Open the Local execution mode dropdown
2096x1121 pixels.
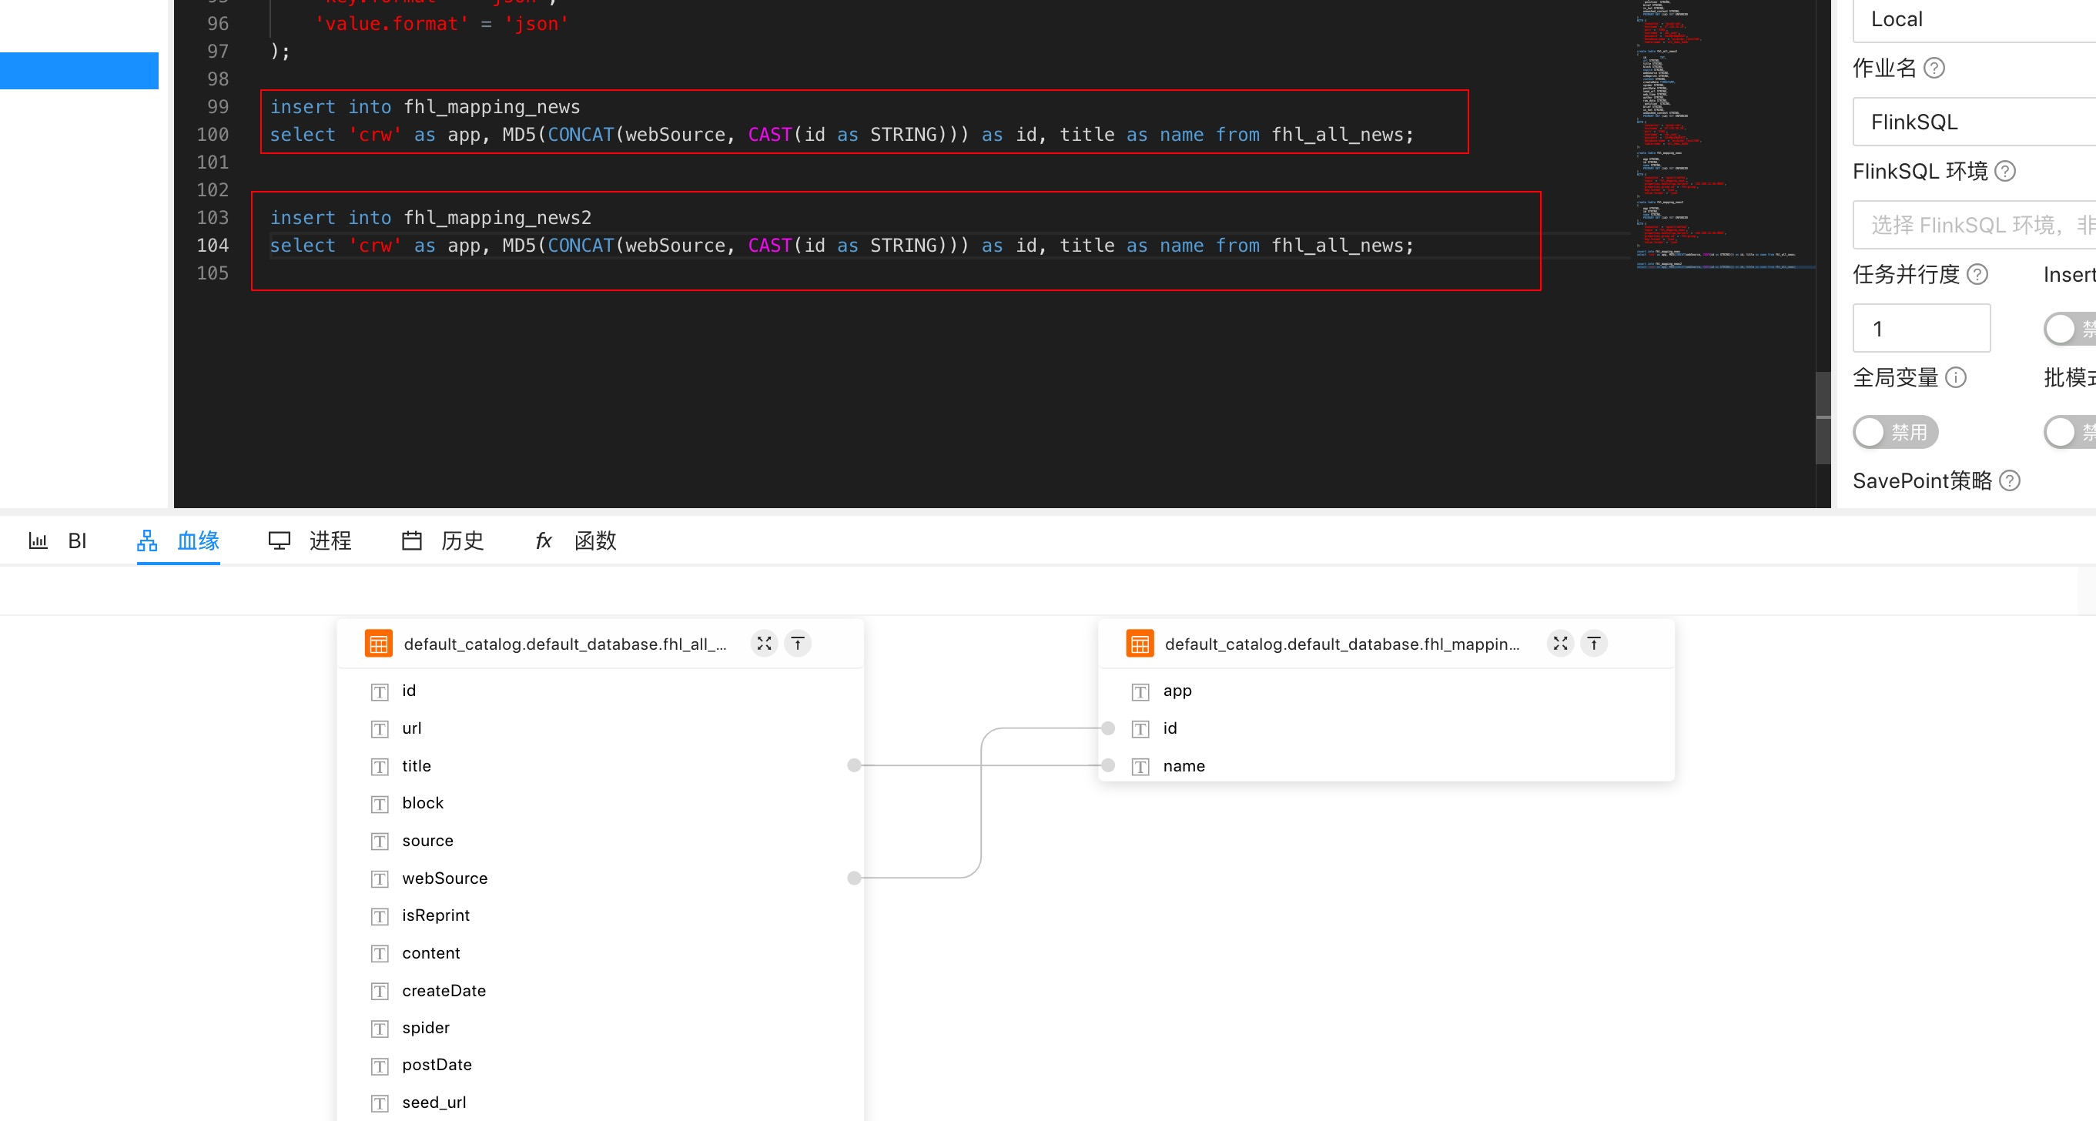[1974, 19]
